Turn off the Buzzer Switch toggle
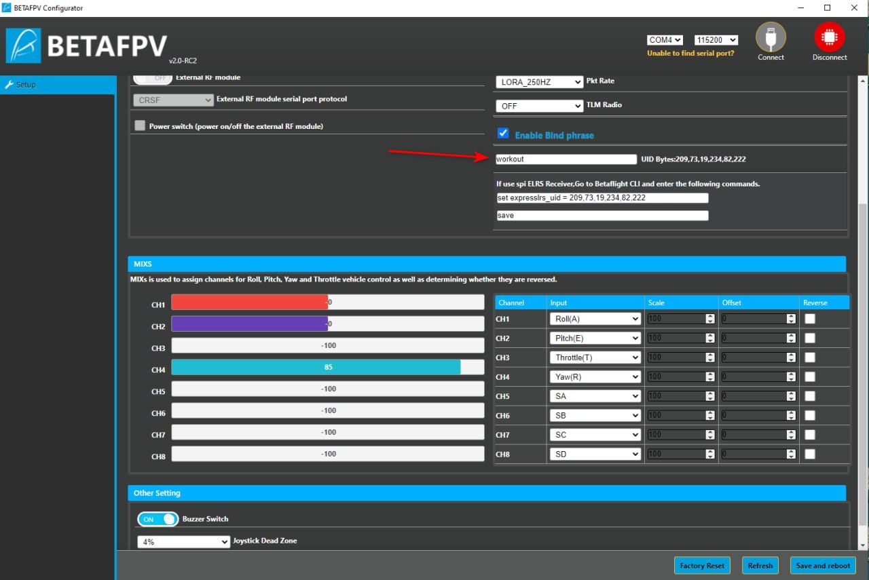The height and width of the screenshot is (580, 869). [158, 519]
